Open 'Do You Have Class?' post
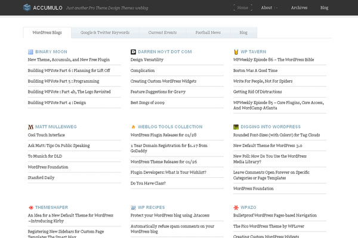 [148, 183]
